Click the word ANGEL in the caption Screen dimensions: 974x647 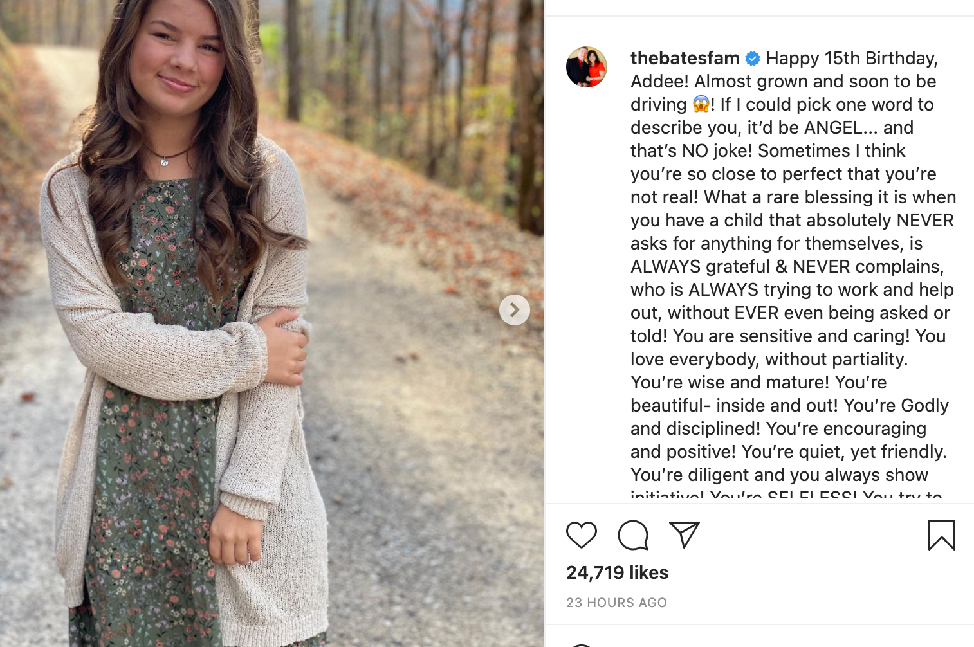(x=833, y=127)
